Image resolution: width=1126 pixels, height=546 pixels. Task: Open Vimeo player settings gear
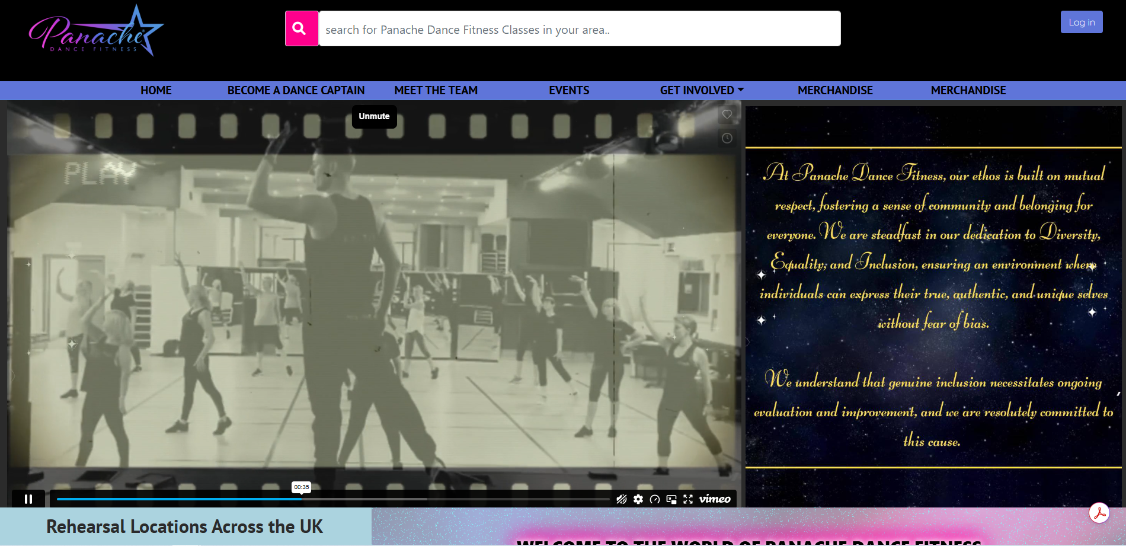pos(638,499)
